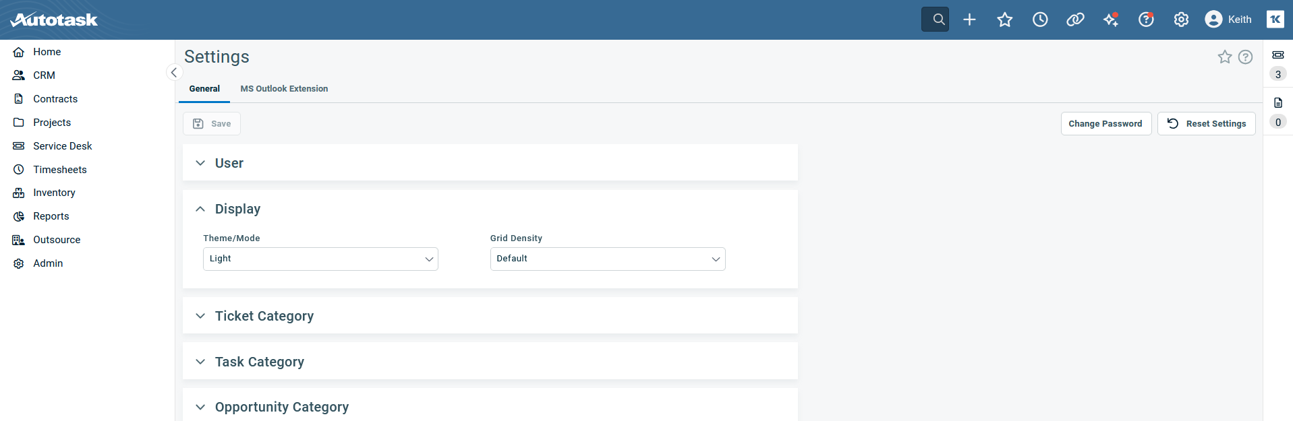Image resolution: width=1293 pixels, height=421 pixels.
Task: Click the plus create-new icon
Action: (x=969, y=20)
